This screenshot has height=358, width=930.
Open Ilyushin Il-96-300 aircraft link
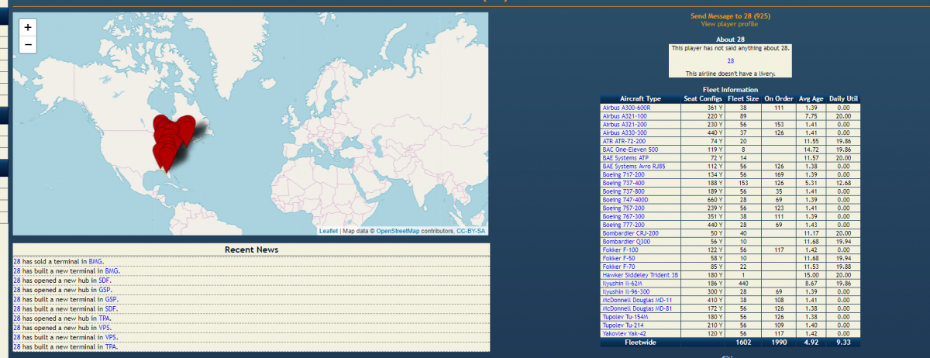625,292
